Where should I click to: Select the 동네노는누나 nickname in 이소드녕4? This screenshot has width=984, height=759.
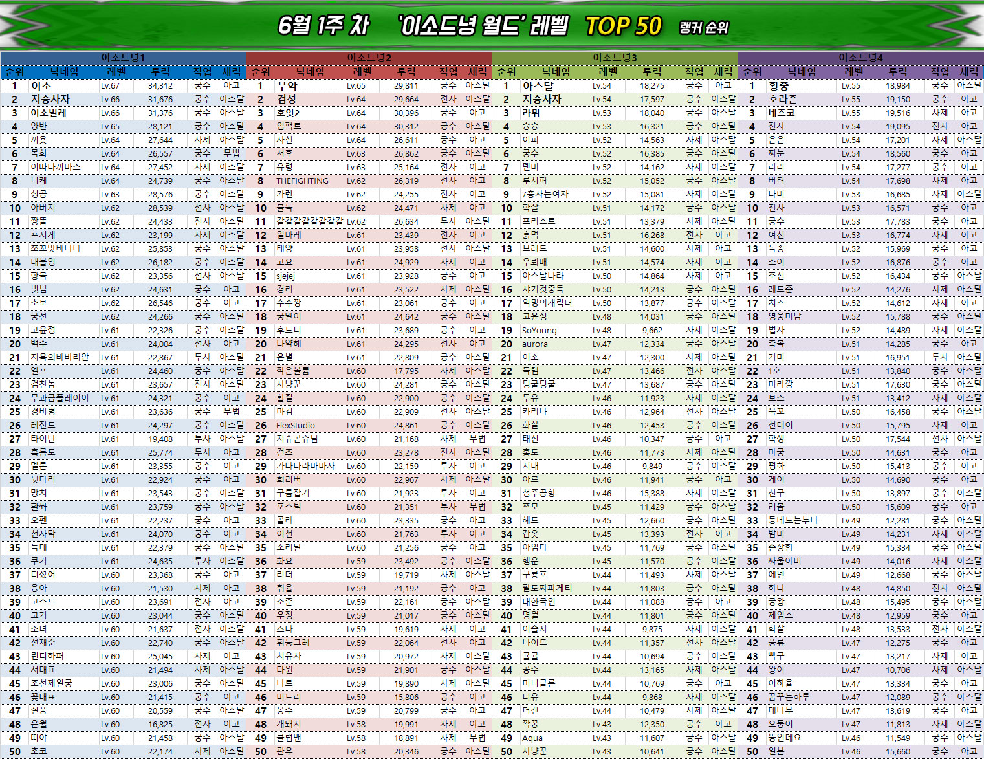(x=793, y=521)
